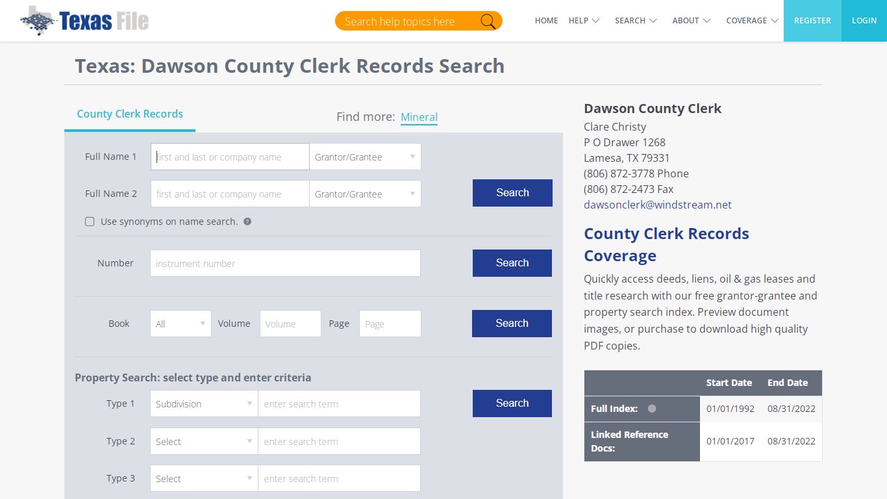Expand the COVERAGE menu

click(752, 21)
